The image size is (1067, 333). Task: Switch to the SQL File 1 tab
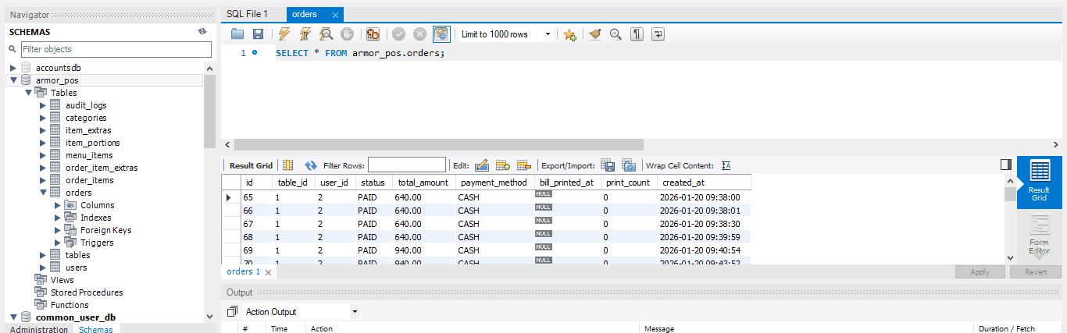tap(247, 14)
